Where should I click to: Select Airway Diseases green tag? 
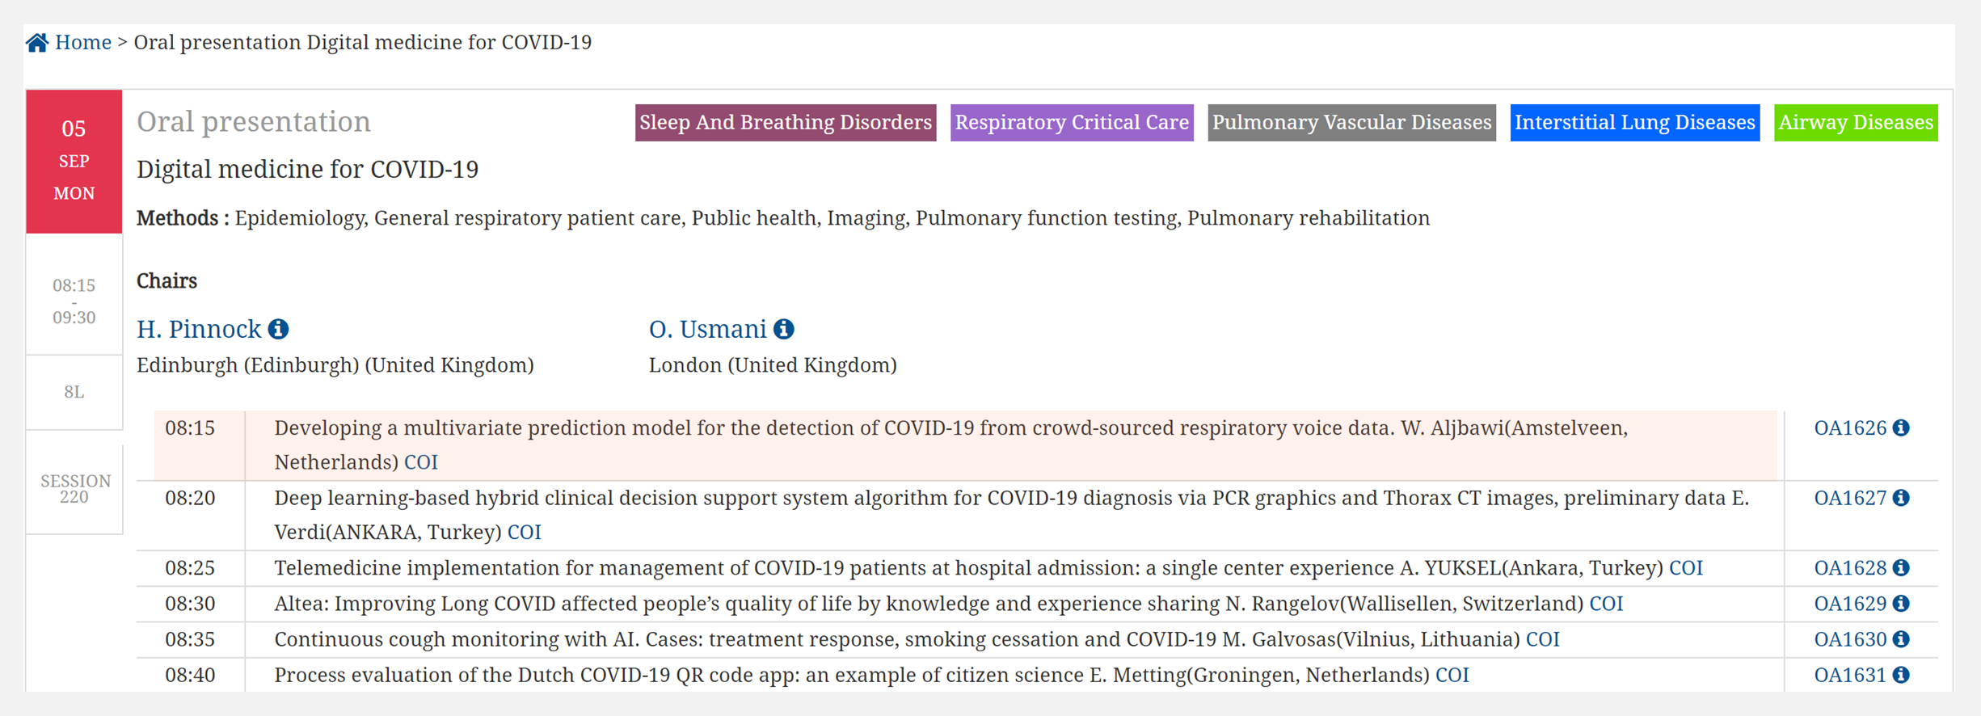pos(1856,123)
